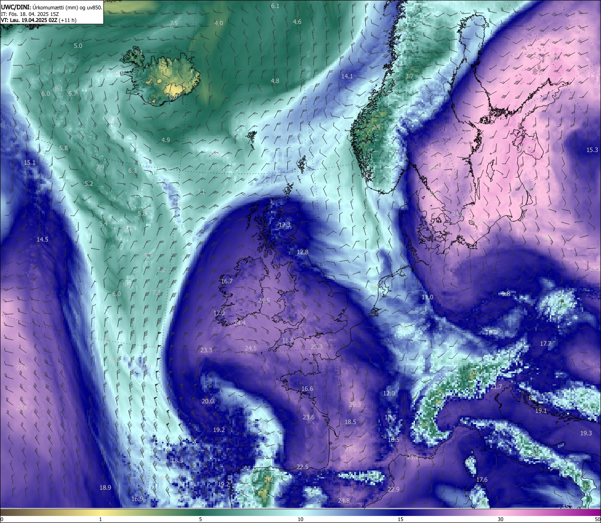Screen dimensions: 601x523
Task: Click the 17.7 value label
Action: [546, 343]
